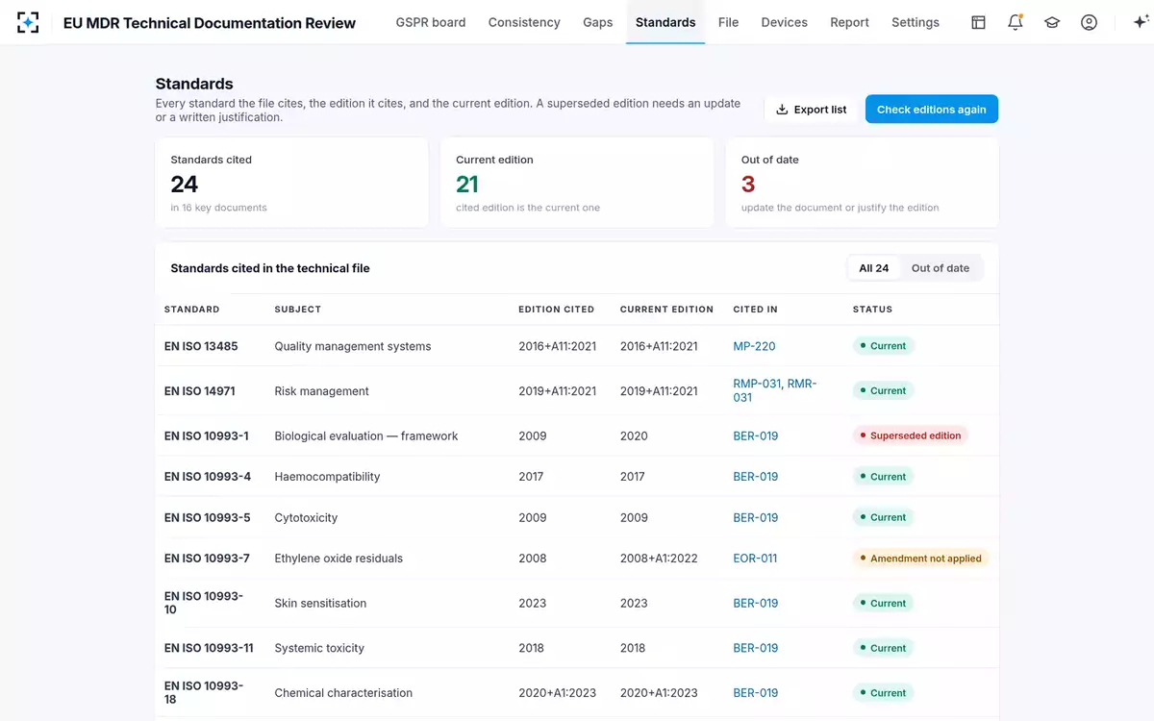Open BER-019 link in the EN ISO 10993-1 row
The width and height of the screenshot is (1154, 721).
pos(756,436)
